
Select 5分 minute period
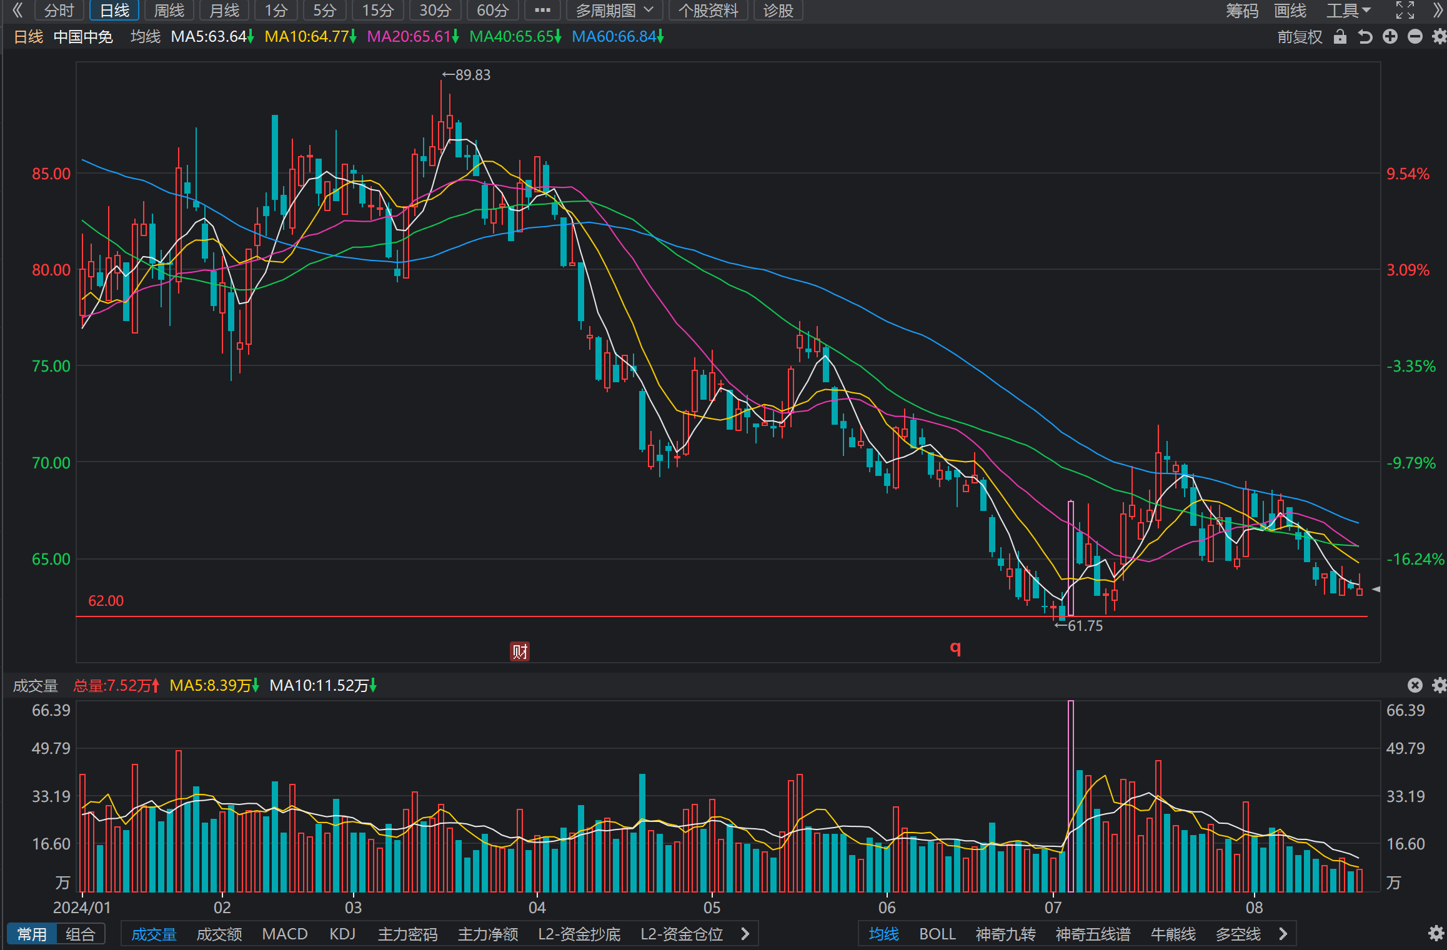pyautogui.click(x=324, y=10)
